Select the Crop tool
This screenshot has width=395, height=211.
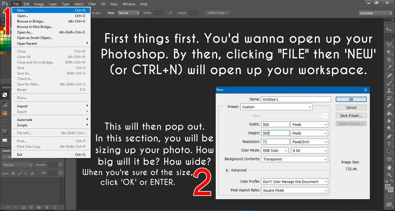click(389, 60)
